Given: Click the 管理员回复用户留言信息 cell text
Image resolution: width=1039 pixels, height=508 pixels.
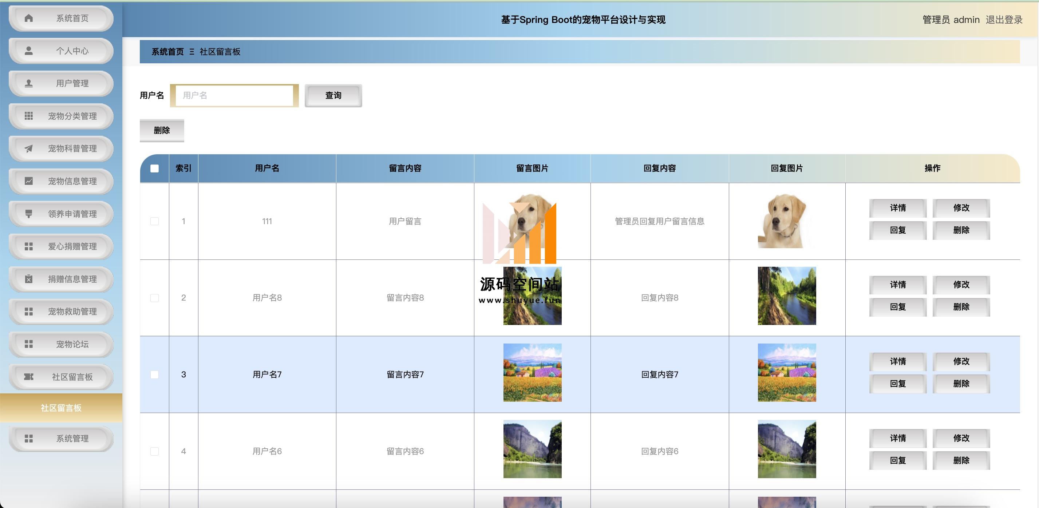Looking at the screenshot, I should coord(659,221).
